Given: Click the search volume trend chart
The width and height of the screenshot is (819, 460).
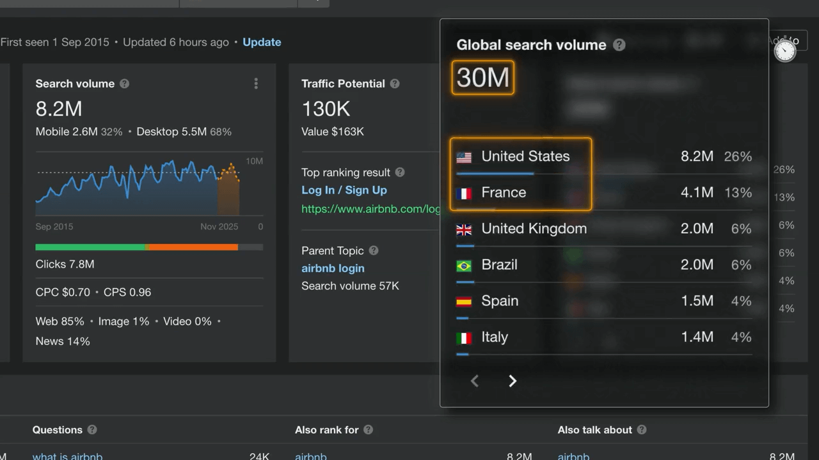Looking at the screenshot, I should 138,188.
